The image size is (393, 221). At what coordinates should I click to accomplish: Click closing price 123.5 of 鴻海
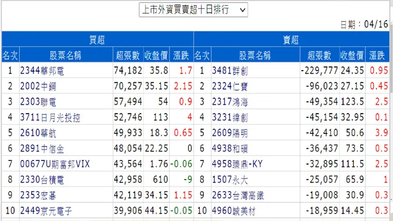[x=352, y=102]
